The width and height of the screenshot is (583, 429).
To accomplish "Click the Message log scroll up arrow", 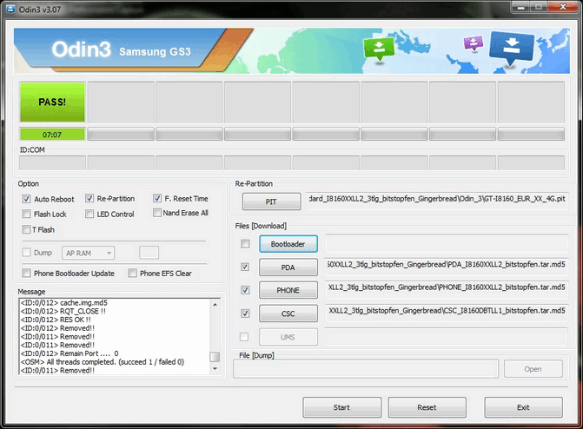I will click(x=215, y=305).
